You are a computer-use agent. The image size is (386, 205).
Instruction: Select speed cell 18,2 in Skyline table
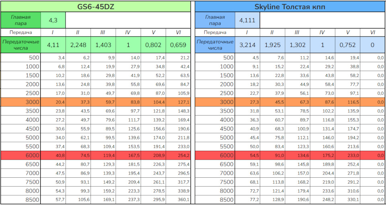[x=247, y=85]
